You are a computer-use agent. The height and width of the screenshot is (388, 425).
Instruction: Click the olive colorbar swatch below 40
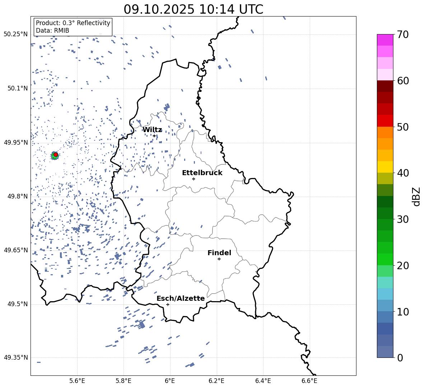point(385,178)
